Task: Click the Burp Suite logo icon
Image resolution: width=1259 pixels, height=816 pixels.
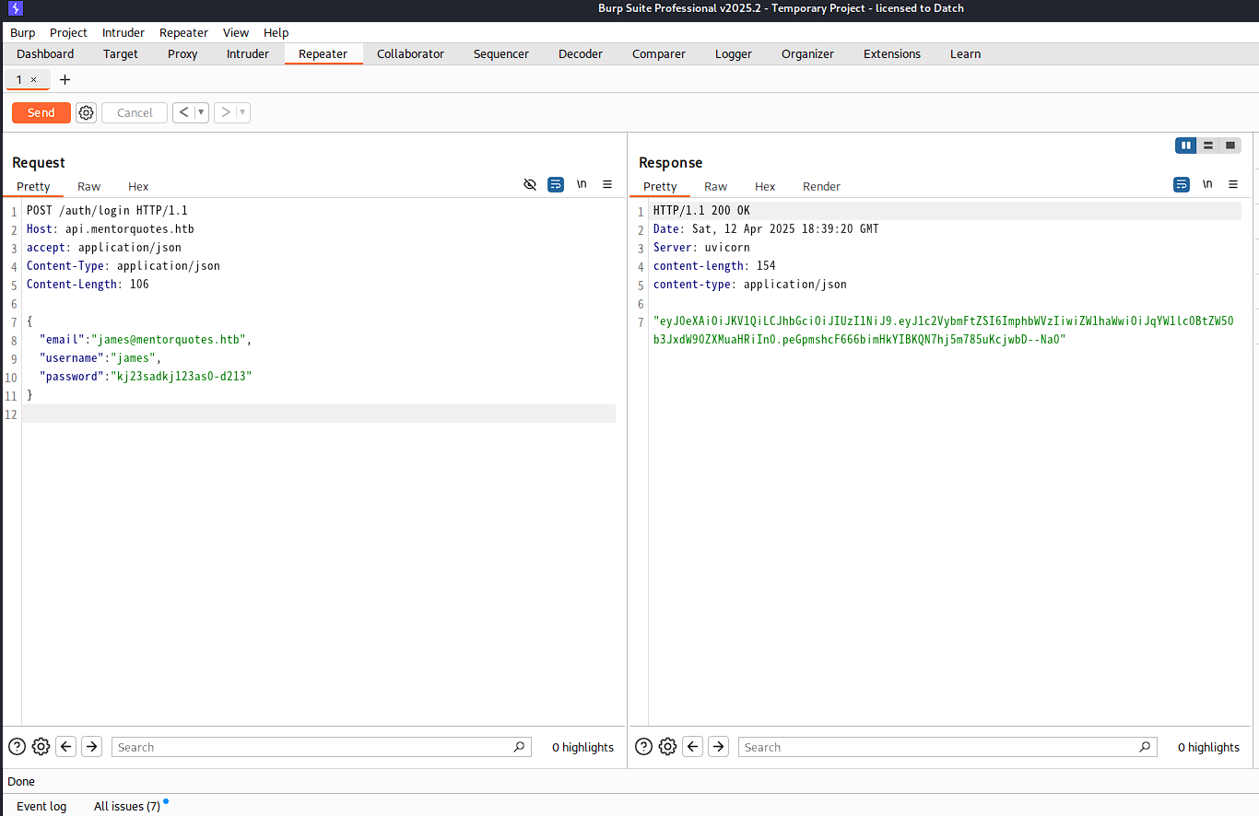Action: tap(16, 8)
